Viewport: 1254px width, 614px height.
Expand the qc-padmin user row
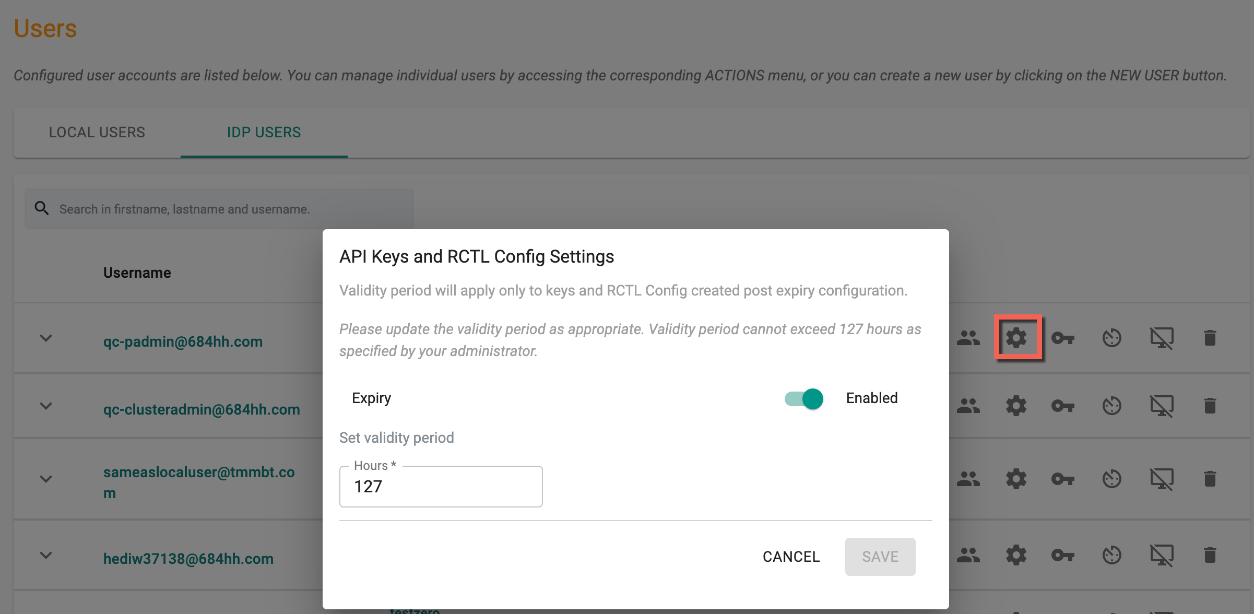[46, 339]
